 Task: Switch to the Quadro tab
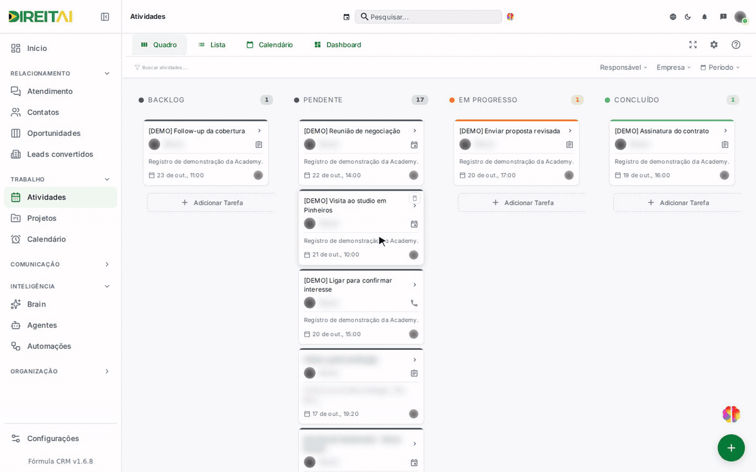(x=159, y=45)
